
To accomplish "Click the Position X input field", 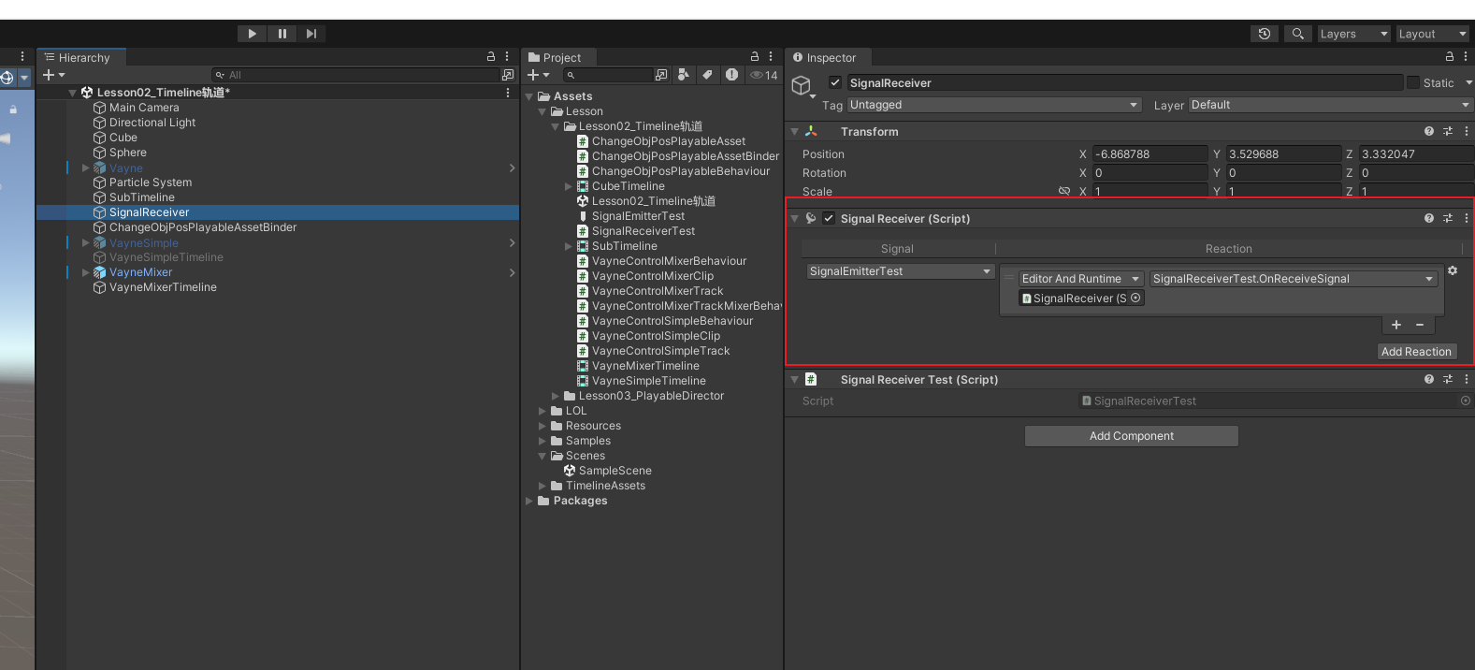I will [1150, 154].
